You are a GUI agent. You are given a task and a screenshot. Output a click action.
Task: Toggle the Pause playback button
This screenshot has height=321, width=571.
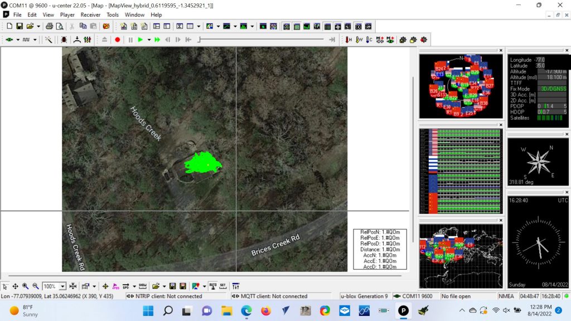click(x=130, y=40)
